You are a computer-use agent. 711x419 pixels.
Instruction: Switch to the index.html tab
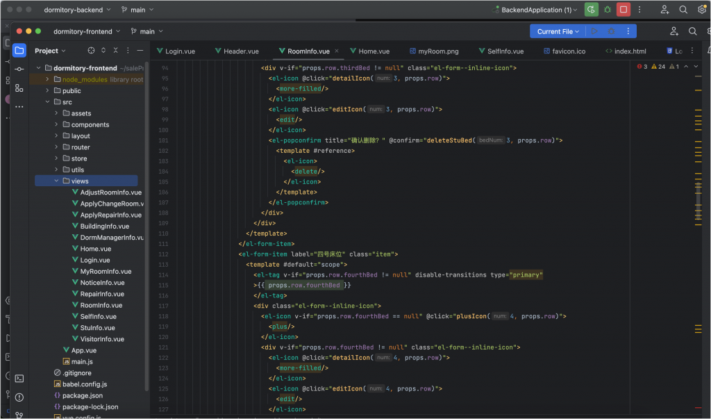click(630, 51)
